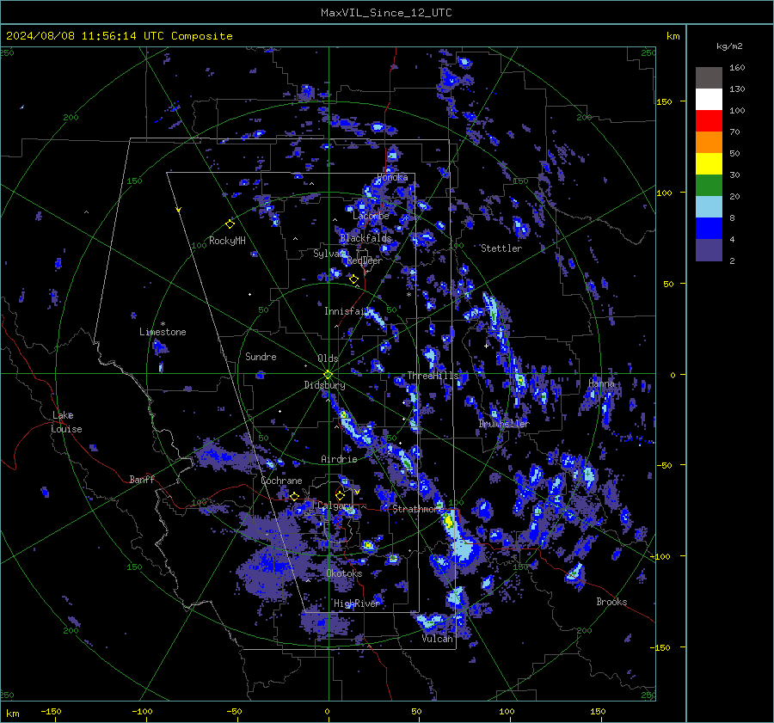Click the Sundre label
This screenshot has width=774, height=723.
[261, 357]
